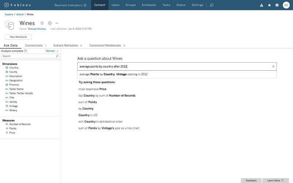Open the alerts warning icon in header
The height and width of the screenshot is (183, 293).
pos(262,5)
